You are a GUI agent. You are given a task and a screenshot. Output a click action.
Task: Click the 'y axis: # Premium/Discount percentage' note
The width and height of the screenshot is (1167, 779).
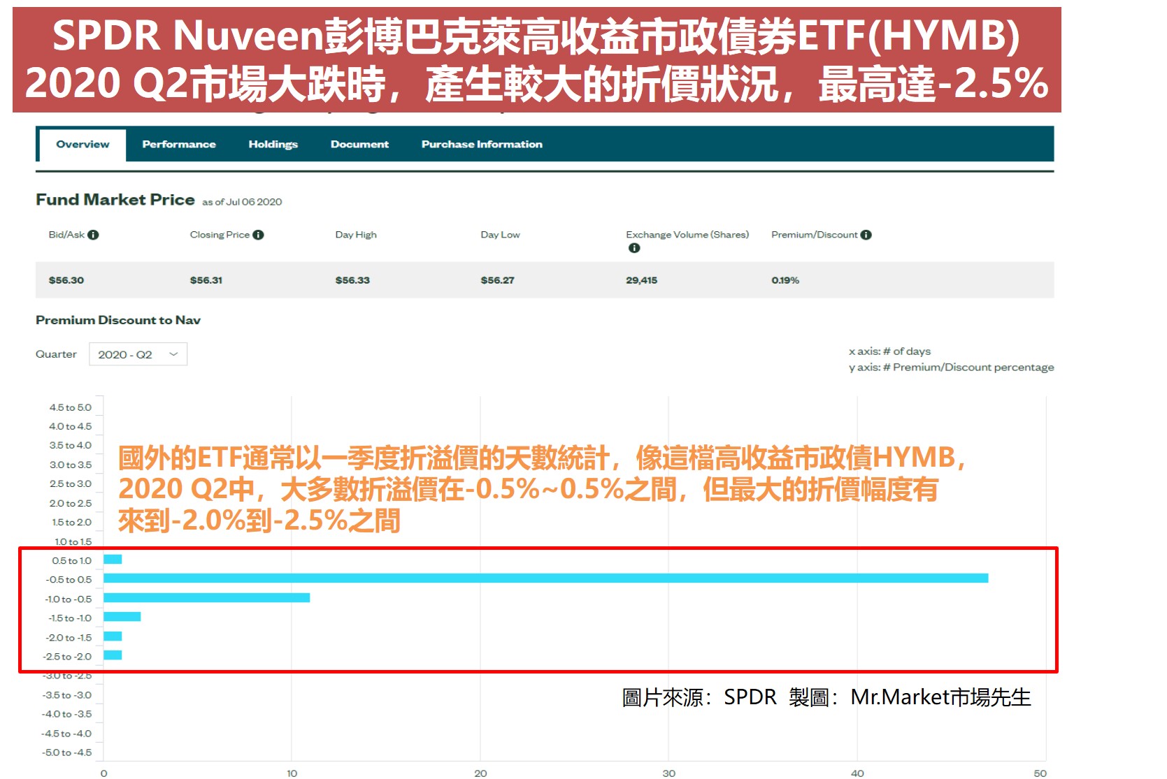pyautogui.click(x=951, y=367)
